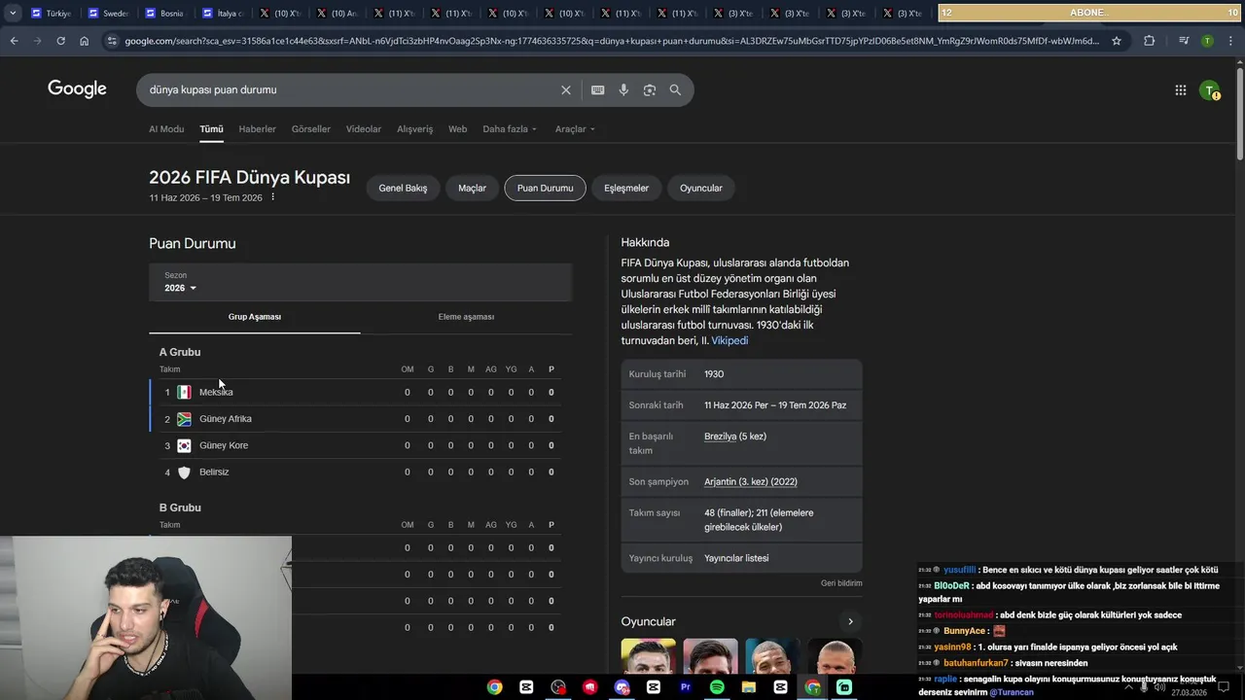
Task: Click the first Chrome icon in the taskbar
Action: point(495,687)
